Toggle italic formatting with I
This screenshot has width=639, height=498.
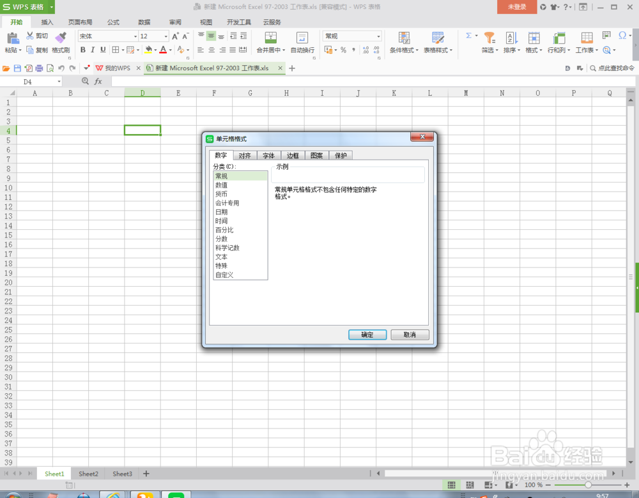click(x=93, y=50)
